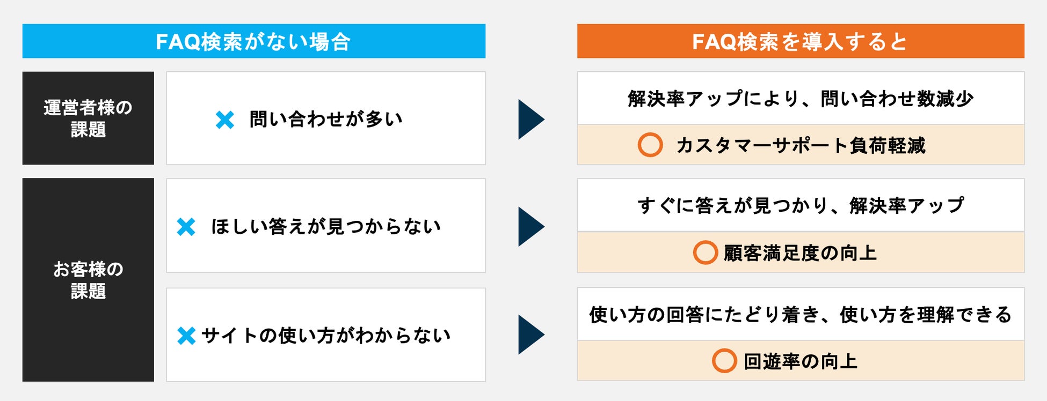1047x401 pixels.
Task: Click the サイトの使い方がわからない text
Action: (326, 336)
